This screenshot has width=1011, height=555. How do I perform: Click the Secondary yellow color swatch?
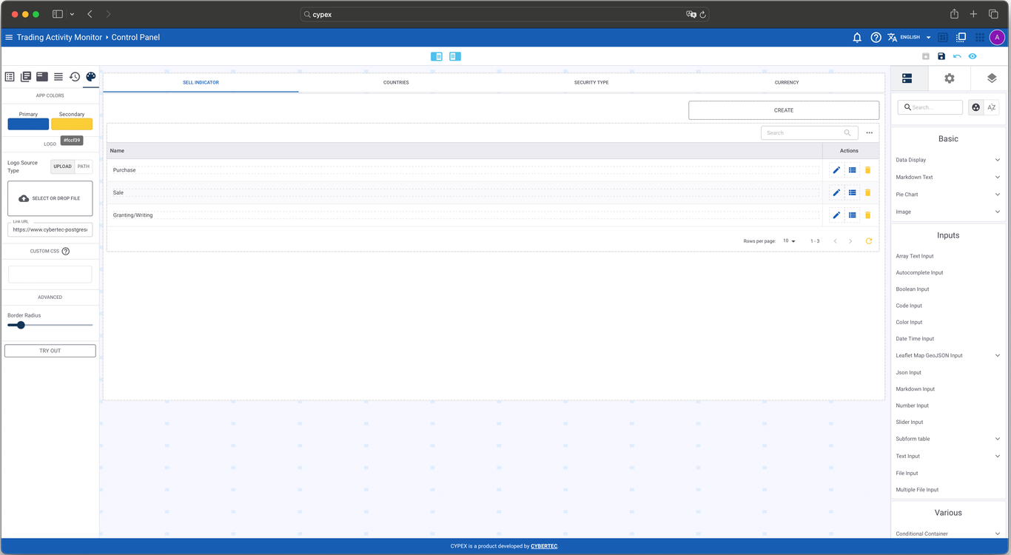[x=72, y=124]
